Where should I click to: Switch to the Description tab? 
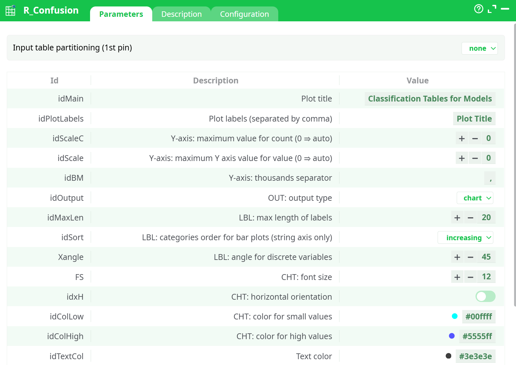[x=181, y=14]
